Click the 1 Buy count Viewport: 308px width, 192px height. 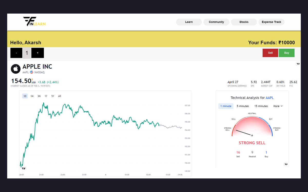[266, 152]
